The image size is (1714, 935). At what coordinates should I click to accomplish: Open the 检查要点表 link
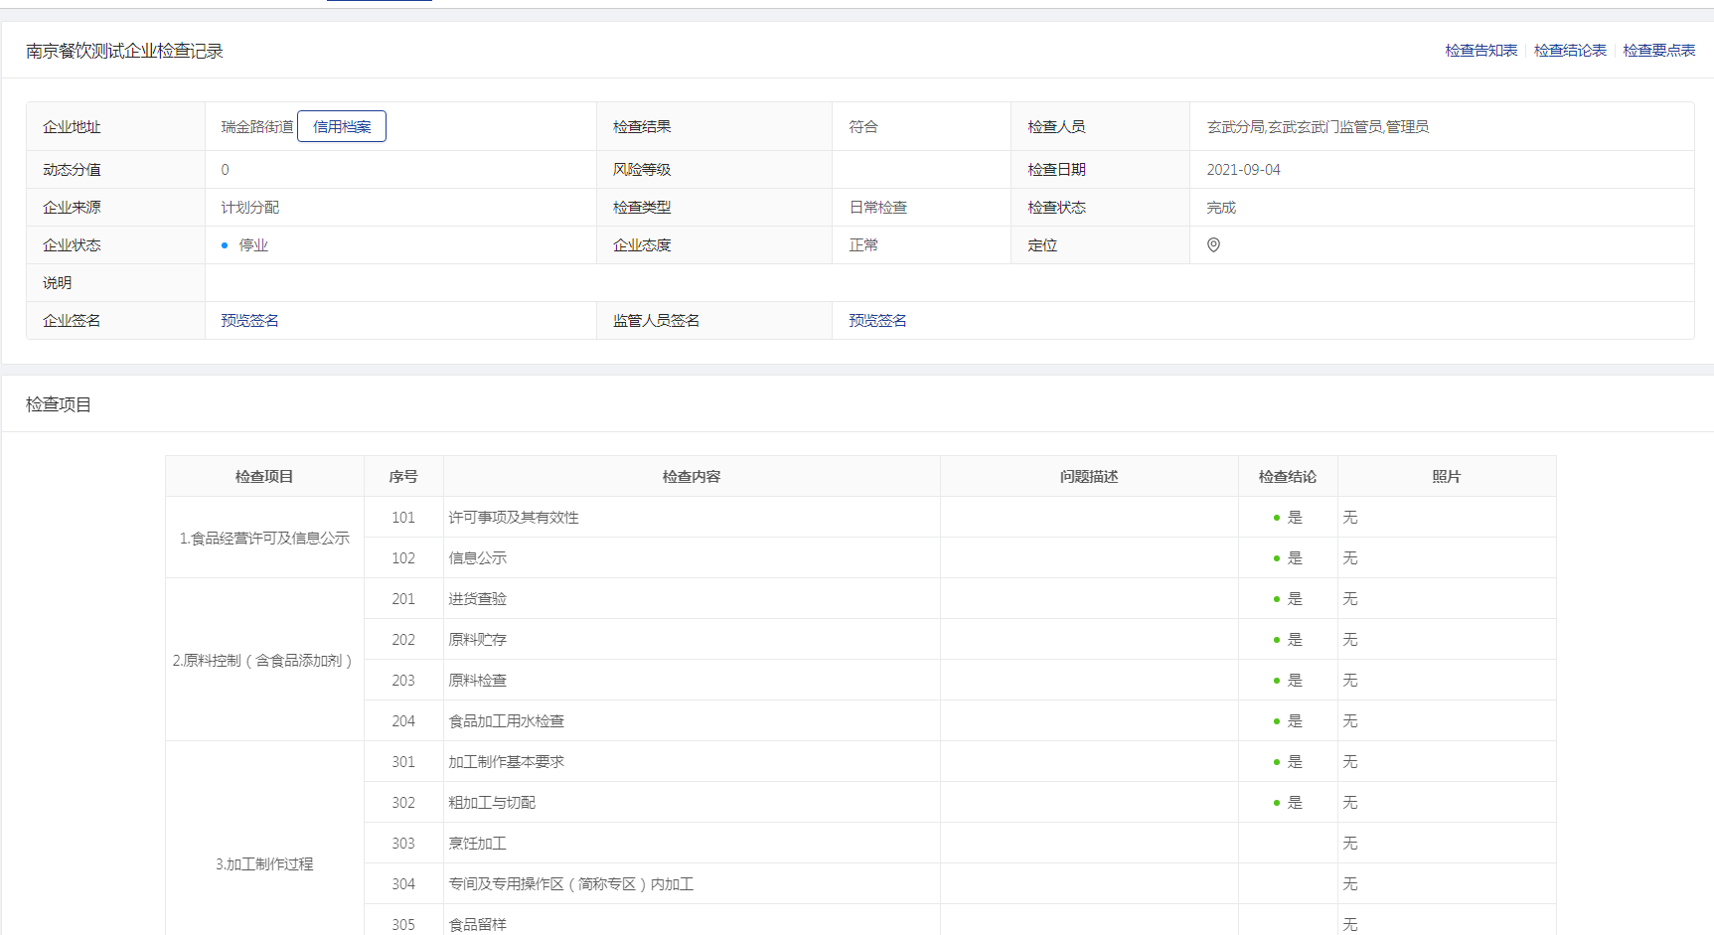pos(1658,51)
